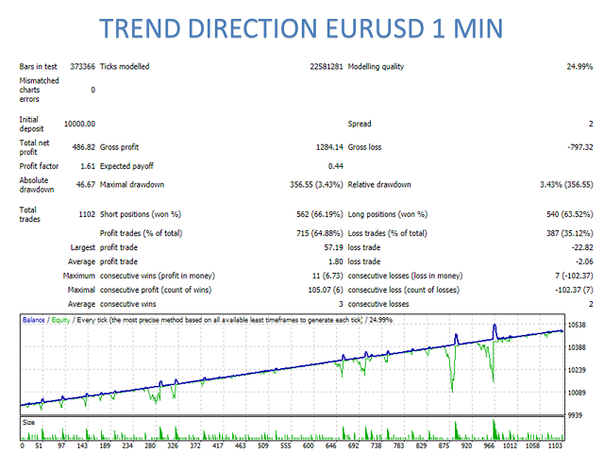Click the largest profit trade value 57.19
This screenshot has height=453, width=604.
[x=333, y=247]
